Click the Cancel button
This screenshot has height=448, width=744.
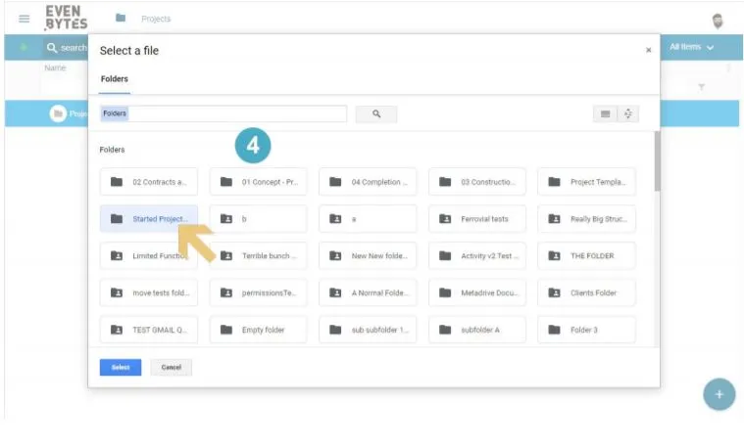171,368
